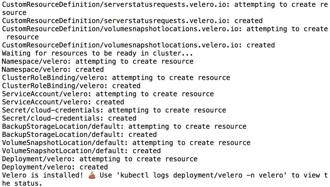Select 'ServiceAccount/velero: attempting to create resource' line
The width and height of the screenshot is (330, 187).
(108, 94)
